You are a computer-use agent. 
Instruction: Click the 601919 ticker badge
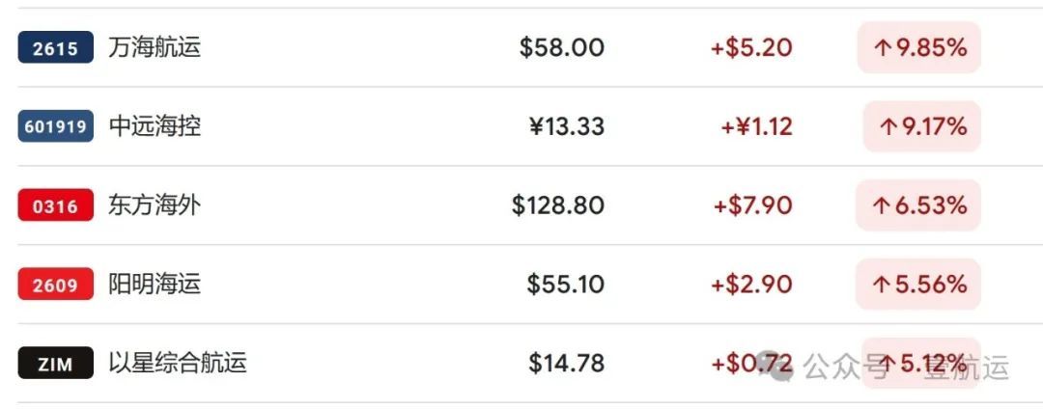pos(55,126)
